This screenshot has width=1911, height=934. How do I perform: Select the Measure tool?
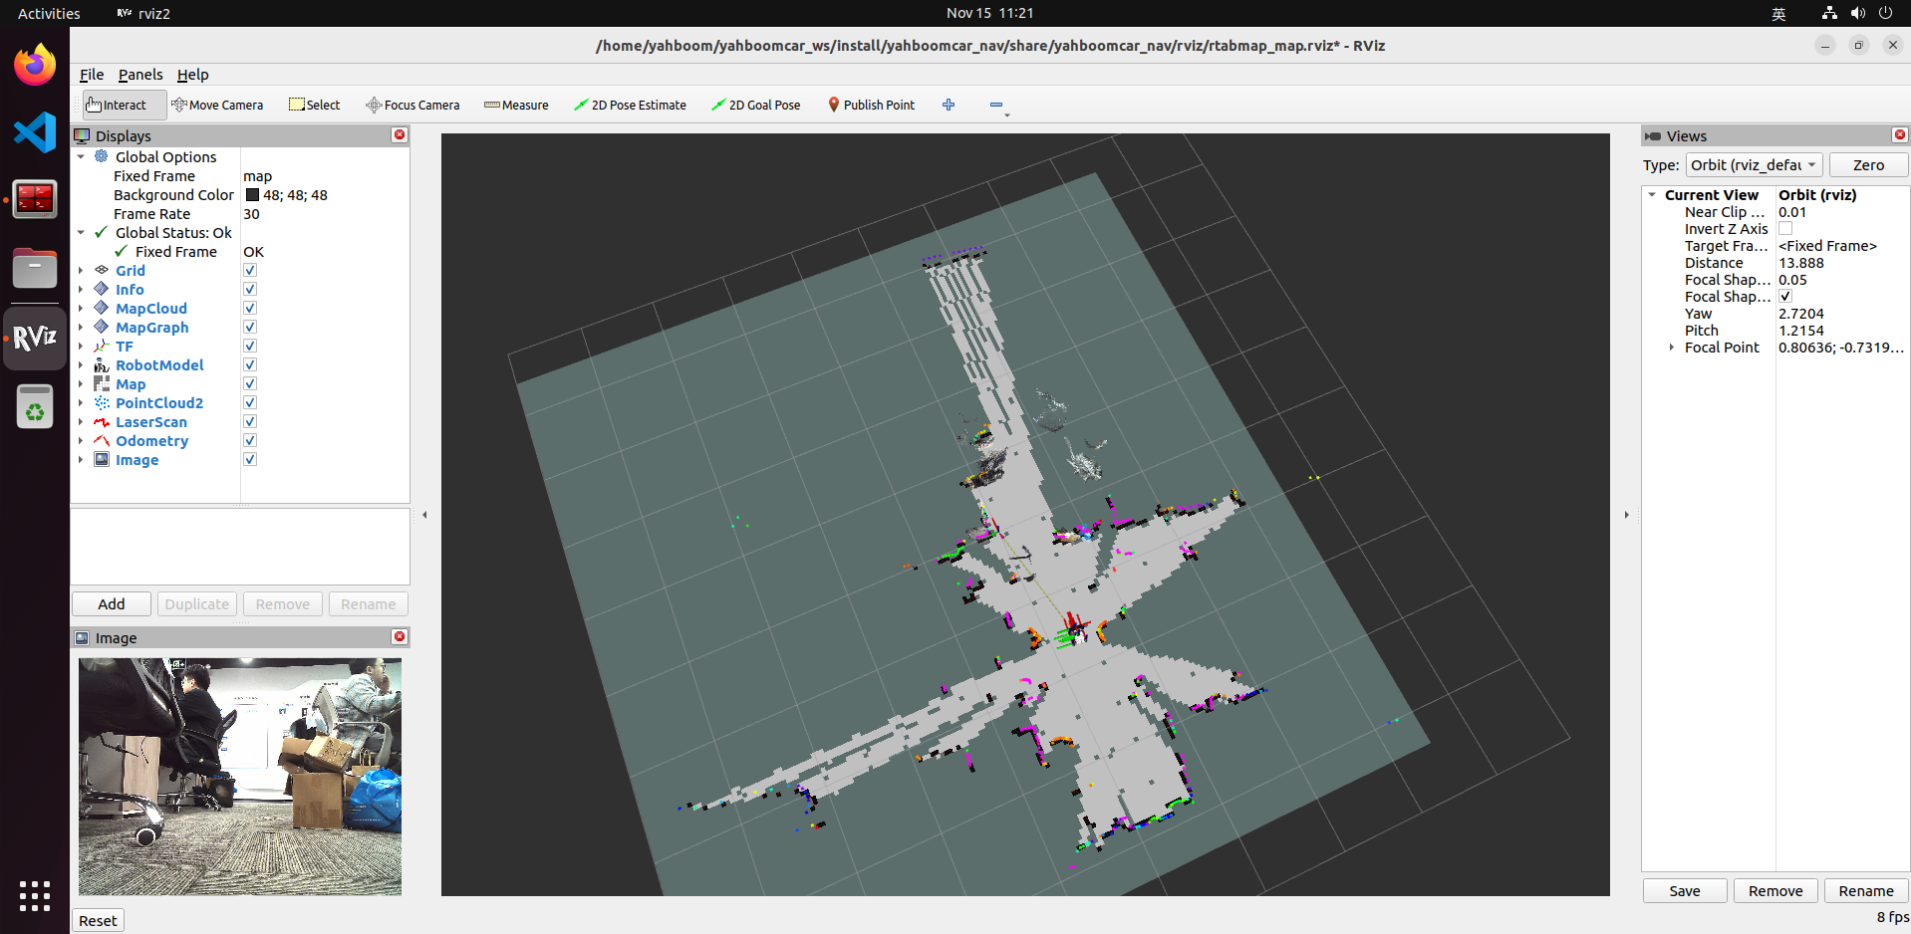(516, 105)
